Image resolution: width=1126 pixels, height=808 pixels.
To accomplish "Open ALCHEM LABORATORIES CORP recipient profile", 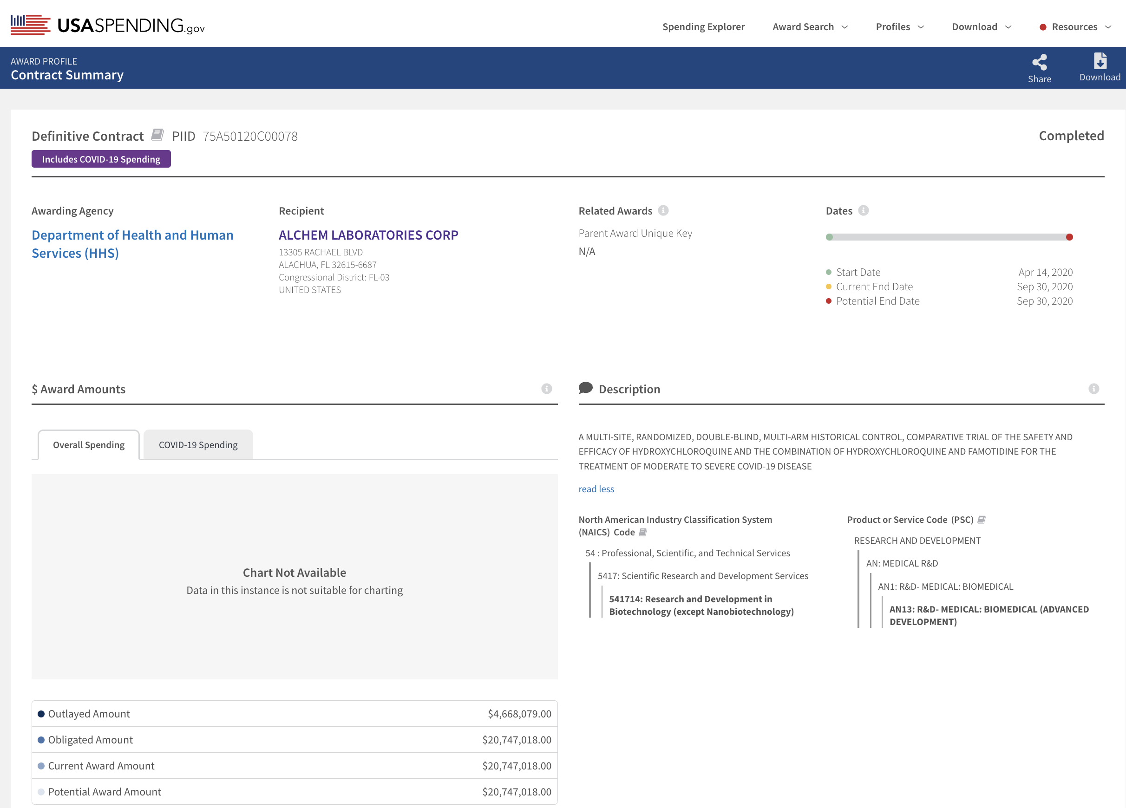I will pos(368,235).
